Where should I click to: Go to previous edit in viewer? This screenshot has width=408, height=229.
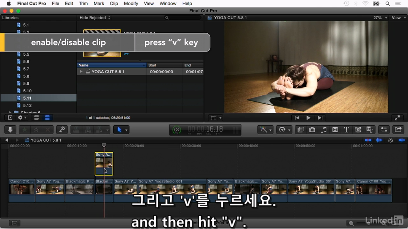click(297, 118)
